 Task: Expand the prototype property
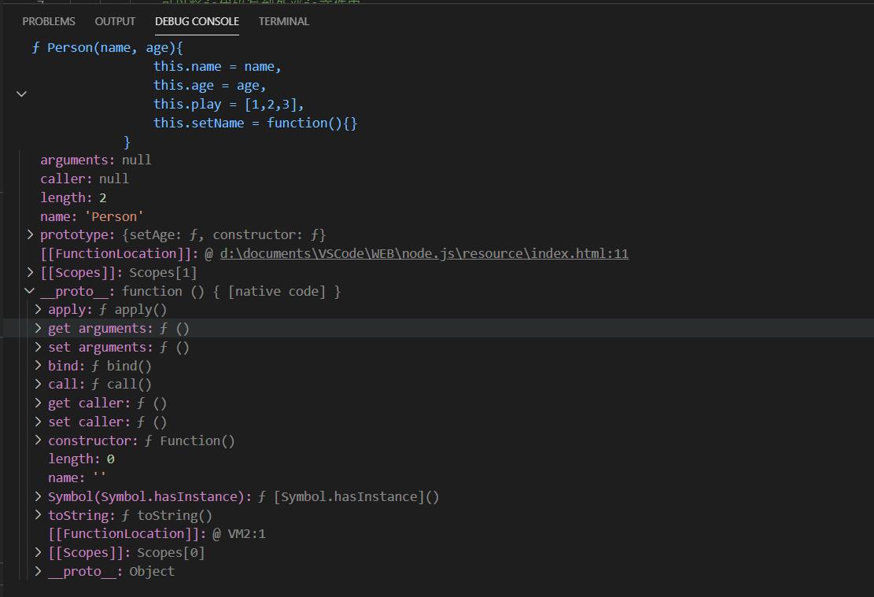click(30, 234)
